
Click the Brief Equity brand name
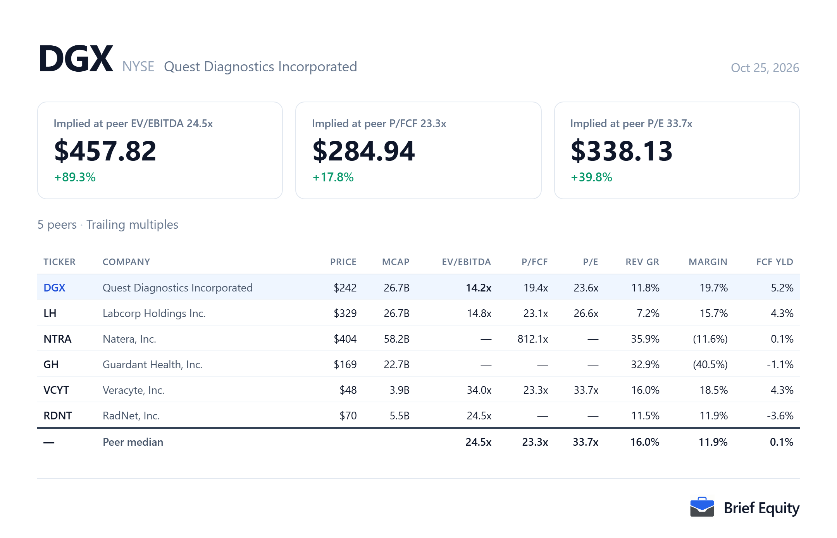coord(761,508)
